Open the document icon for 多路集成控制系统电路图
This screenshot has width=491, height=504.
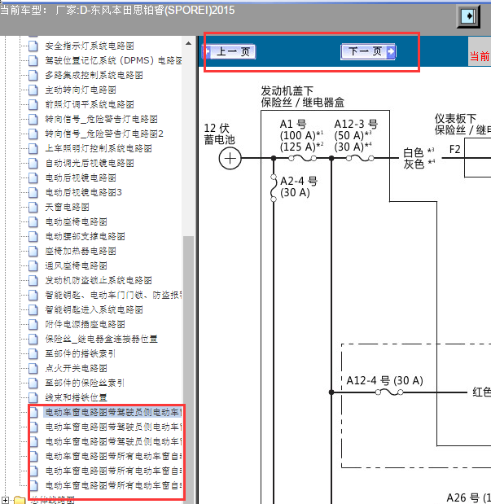pos(33,75)
